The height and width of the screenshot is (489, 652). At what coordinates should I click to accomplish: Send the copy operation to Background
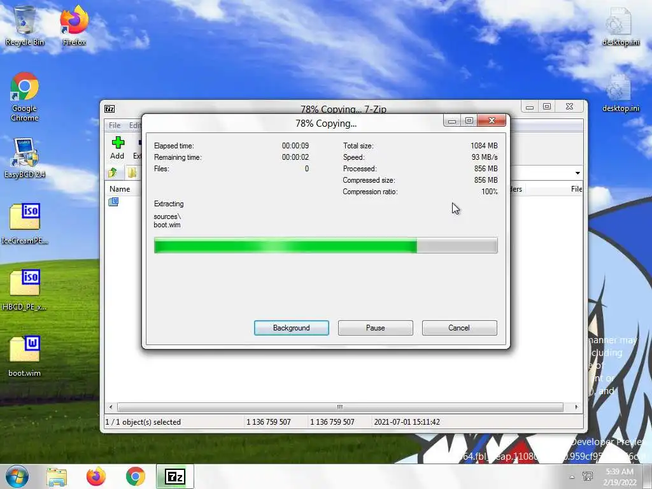292,328
